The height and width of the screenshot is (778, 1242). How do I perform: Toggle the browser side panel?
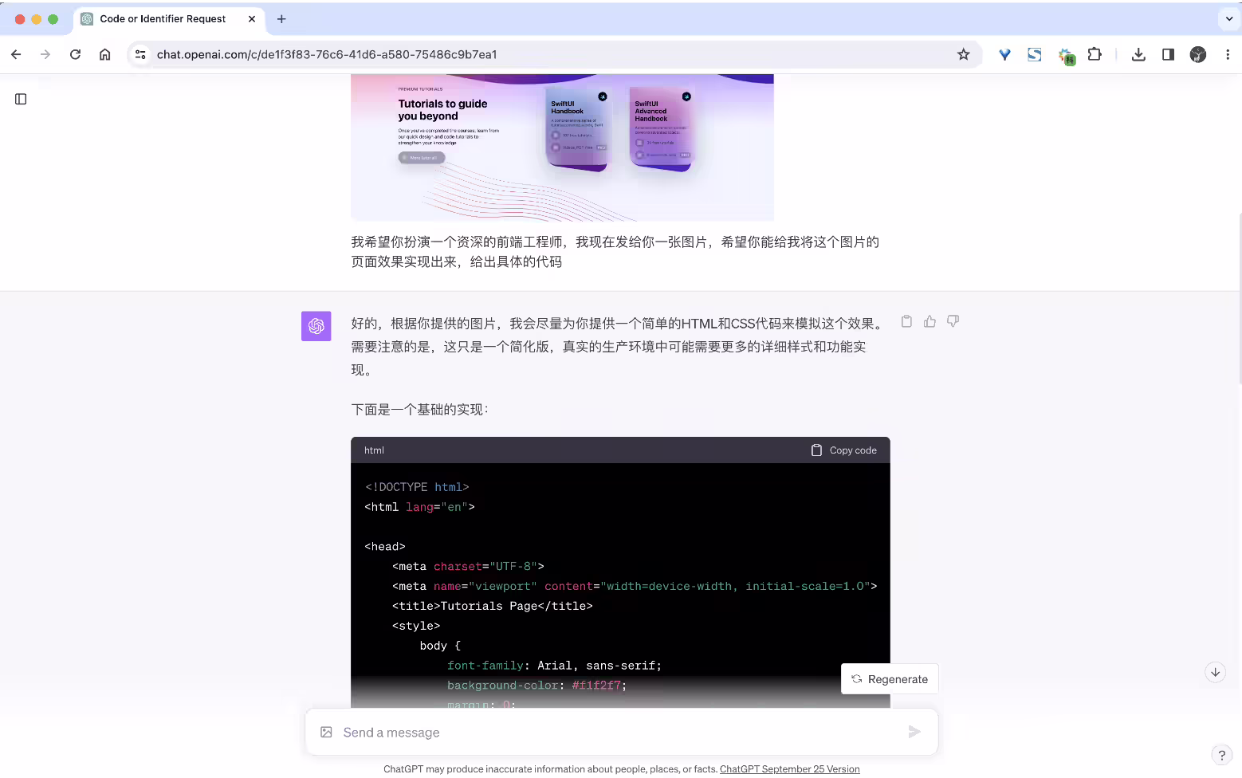(1168, 54)
